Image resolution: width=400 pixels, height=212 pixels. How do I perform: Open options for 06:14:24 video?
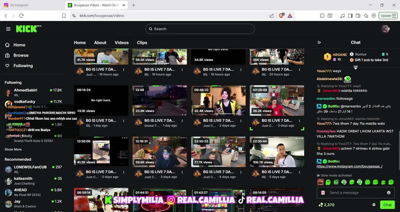click(124, 121)
